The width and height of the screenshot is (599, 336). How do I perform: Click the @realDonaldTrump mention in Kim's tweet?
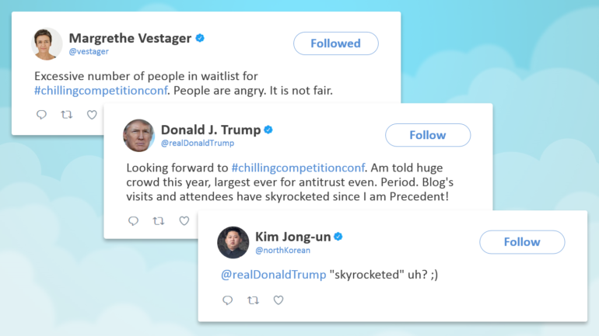274,275
